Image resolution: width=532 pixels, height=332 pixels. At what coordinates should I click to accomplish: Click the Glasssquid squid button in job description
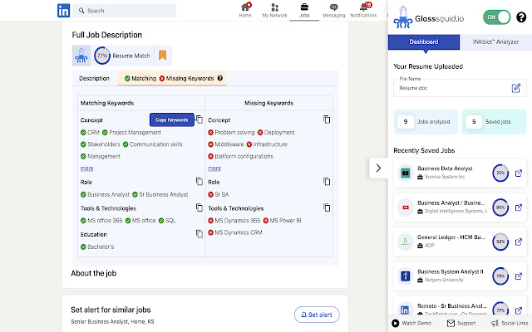coord(81,56)
